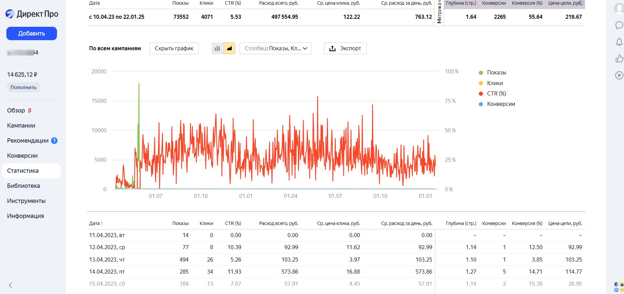This screenshot has width=624, height=294.
Task: Open Рекомендации in the left menu
Action: tap(28, 141)
